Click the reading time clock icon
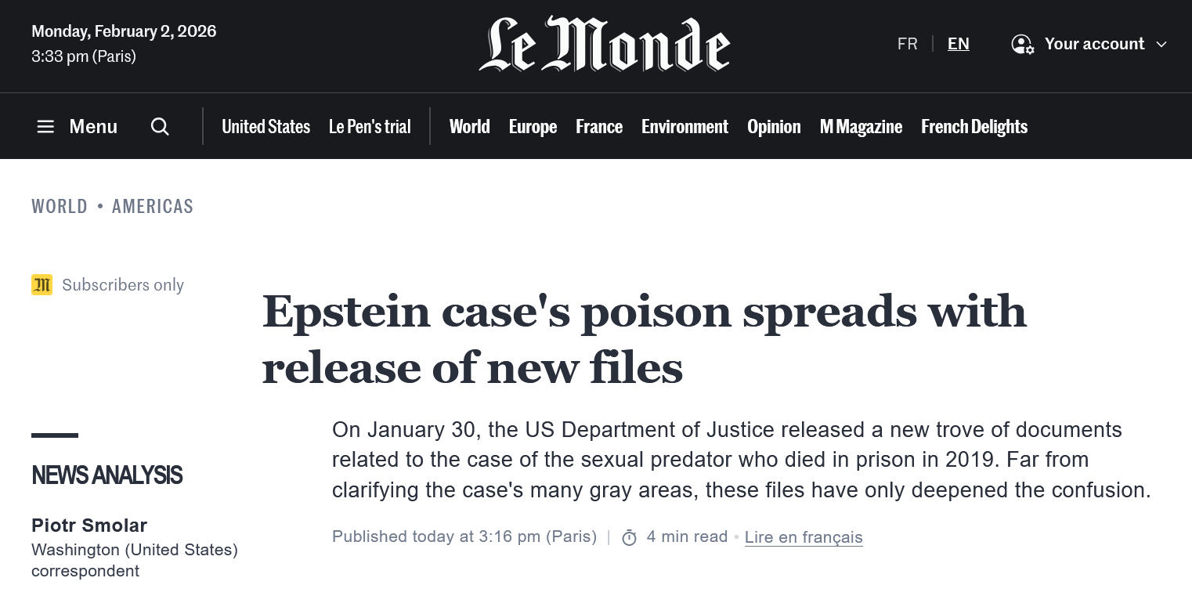Image resolution: width=1192 pixels, height=596 pixels. 629,537
